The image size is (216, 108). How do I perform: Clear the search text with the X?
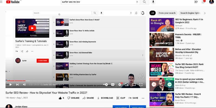click(x=137, y=2)
